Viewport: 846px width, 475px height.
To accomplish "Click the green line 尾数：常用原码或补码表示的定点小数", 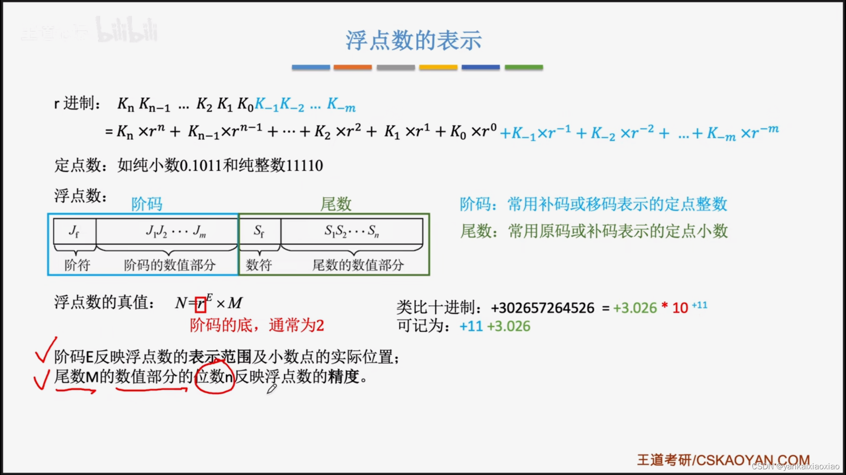I will 594,231.
